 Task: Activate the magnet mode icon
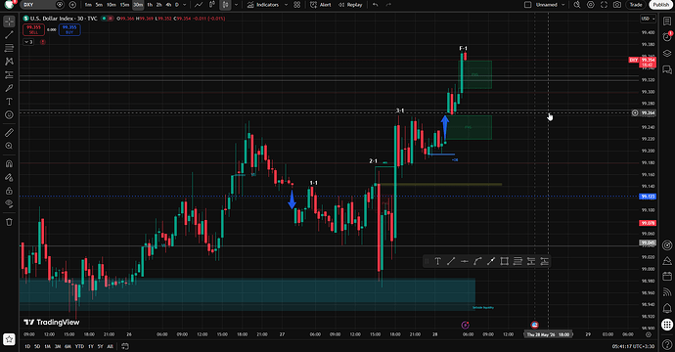click(x=9, y=164)
